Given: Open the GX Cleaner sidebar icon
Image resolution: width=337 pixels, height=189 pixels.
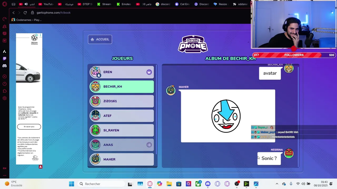Looking at the screenshot, I should [4, 27].
